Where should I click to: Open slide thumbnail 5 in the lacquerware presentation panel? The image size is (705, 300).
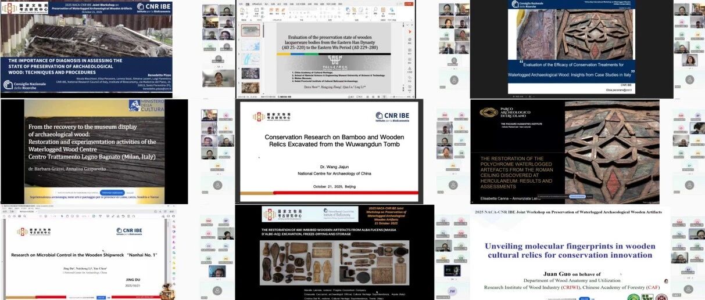point(250,88)
